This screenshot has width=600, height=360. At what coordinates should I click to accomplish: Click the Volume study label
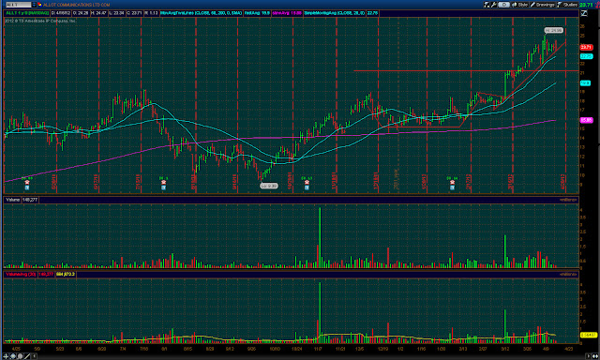12,200
